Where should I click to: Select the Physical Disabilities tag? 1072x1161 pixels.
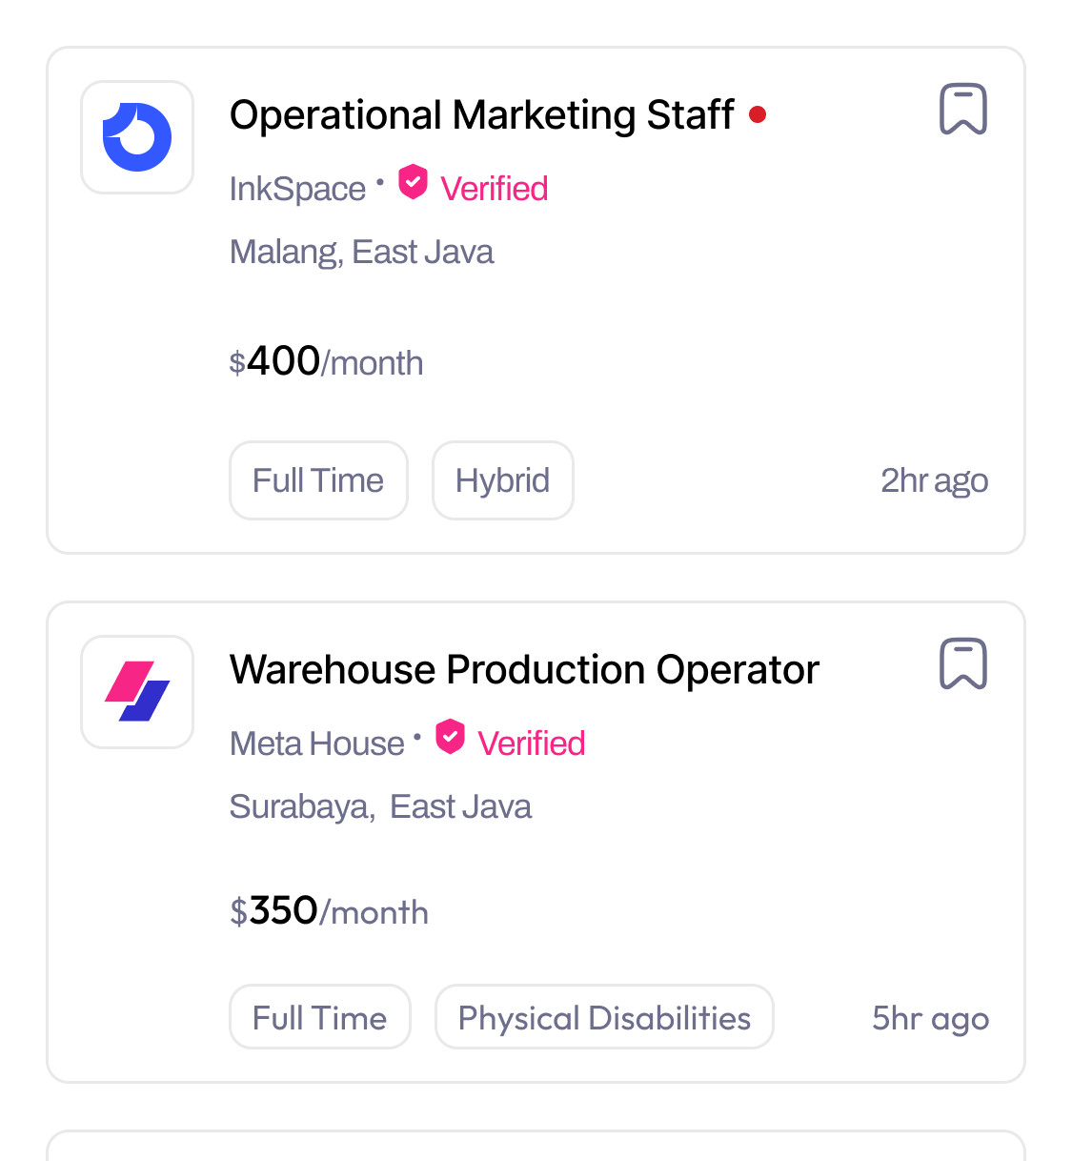(x=604, y=1017)
